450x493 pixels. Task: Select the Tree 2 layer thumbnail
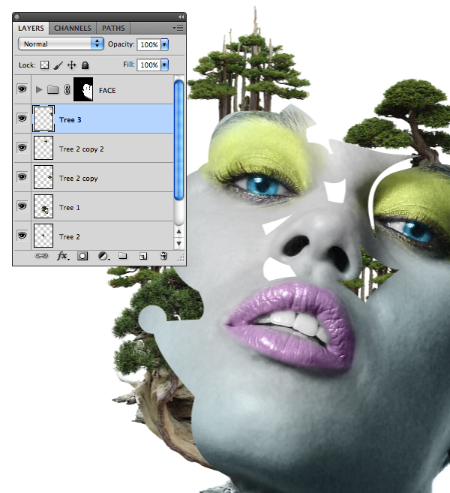43,236
